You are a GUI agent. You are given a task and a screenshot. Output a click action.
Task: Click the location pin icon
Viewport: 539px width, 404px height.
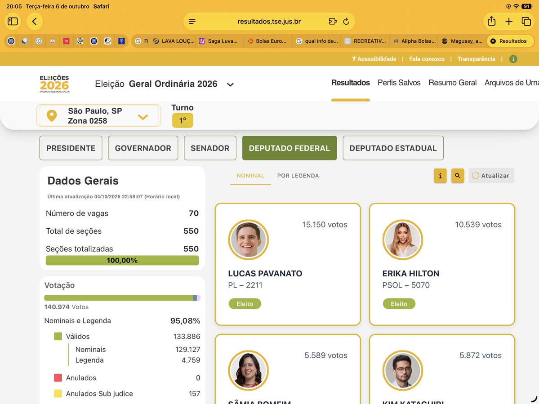point(52,116)
